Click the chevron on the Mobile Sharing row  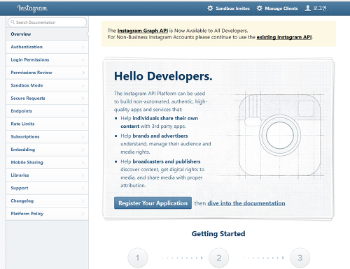[x=83, y=162]
